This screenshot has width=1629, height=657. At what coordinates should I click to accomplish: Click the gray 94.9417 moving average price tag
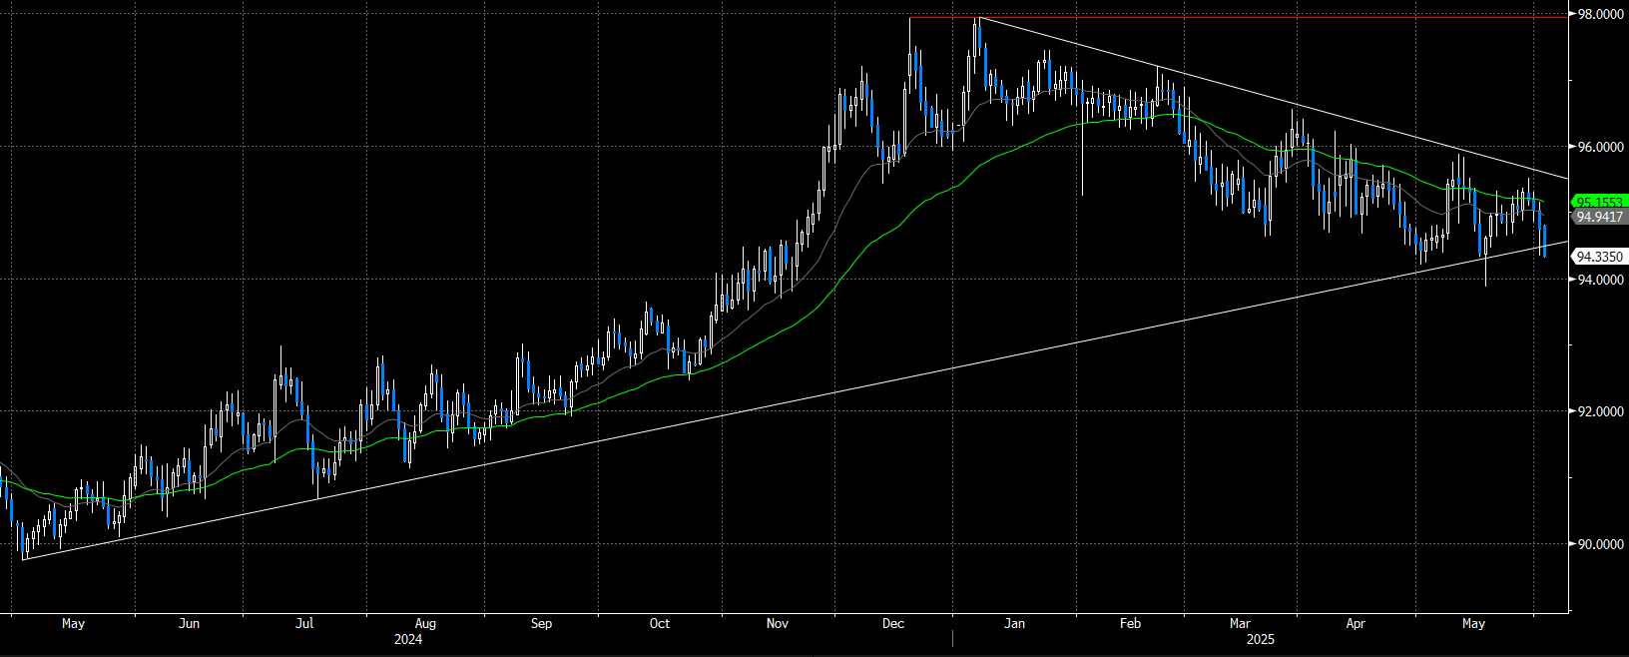click(1599, 217)
